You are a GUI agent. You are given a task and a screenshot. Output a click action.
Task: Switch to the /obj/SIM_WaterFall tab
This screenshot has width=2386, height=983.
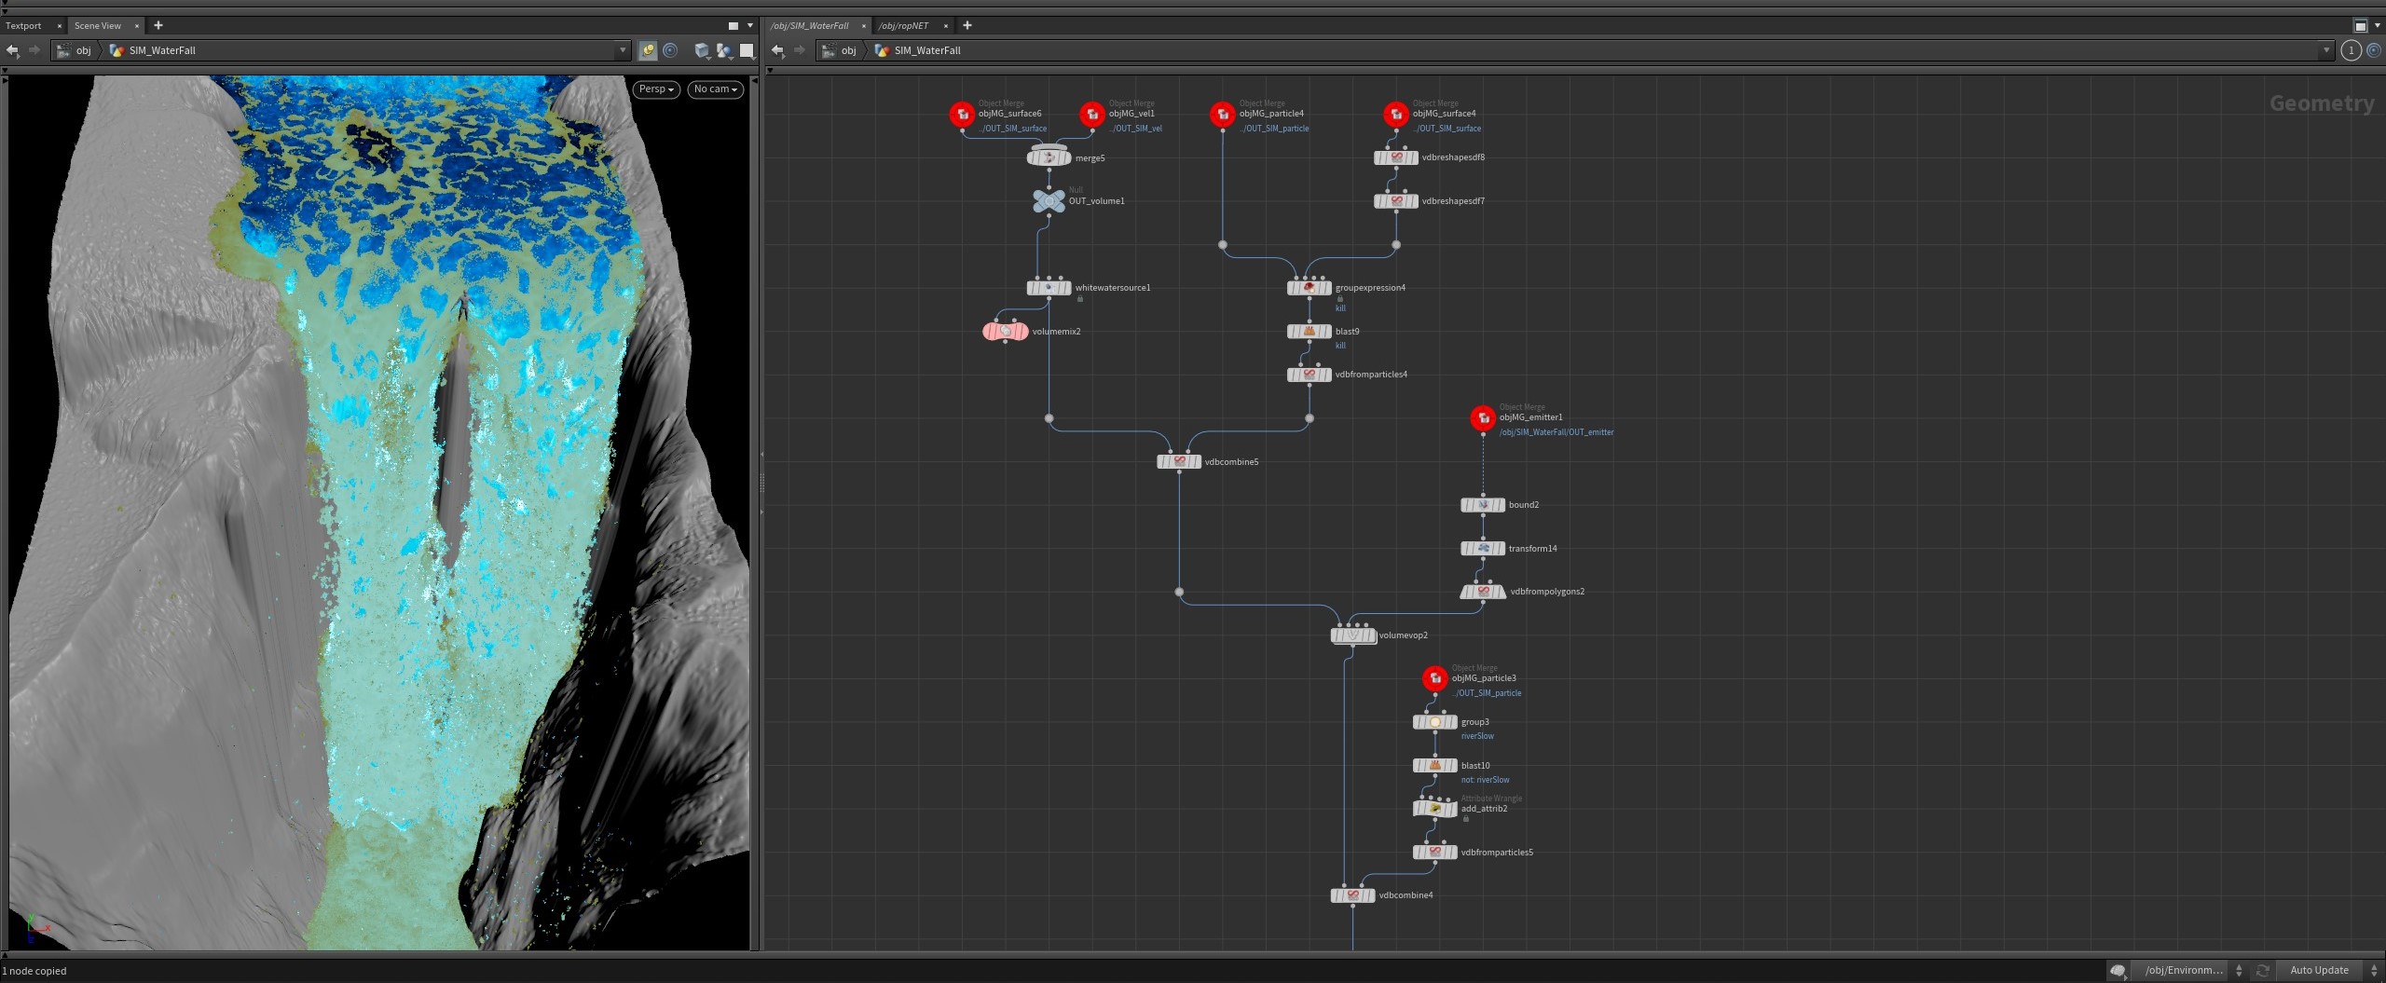coord(810,26)
